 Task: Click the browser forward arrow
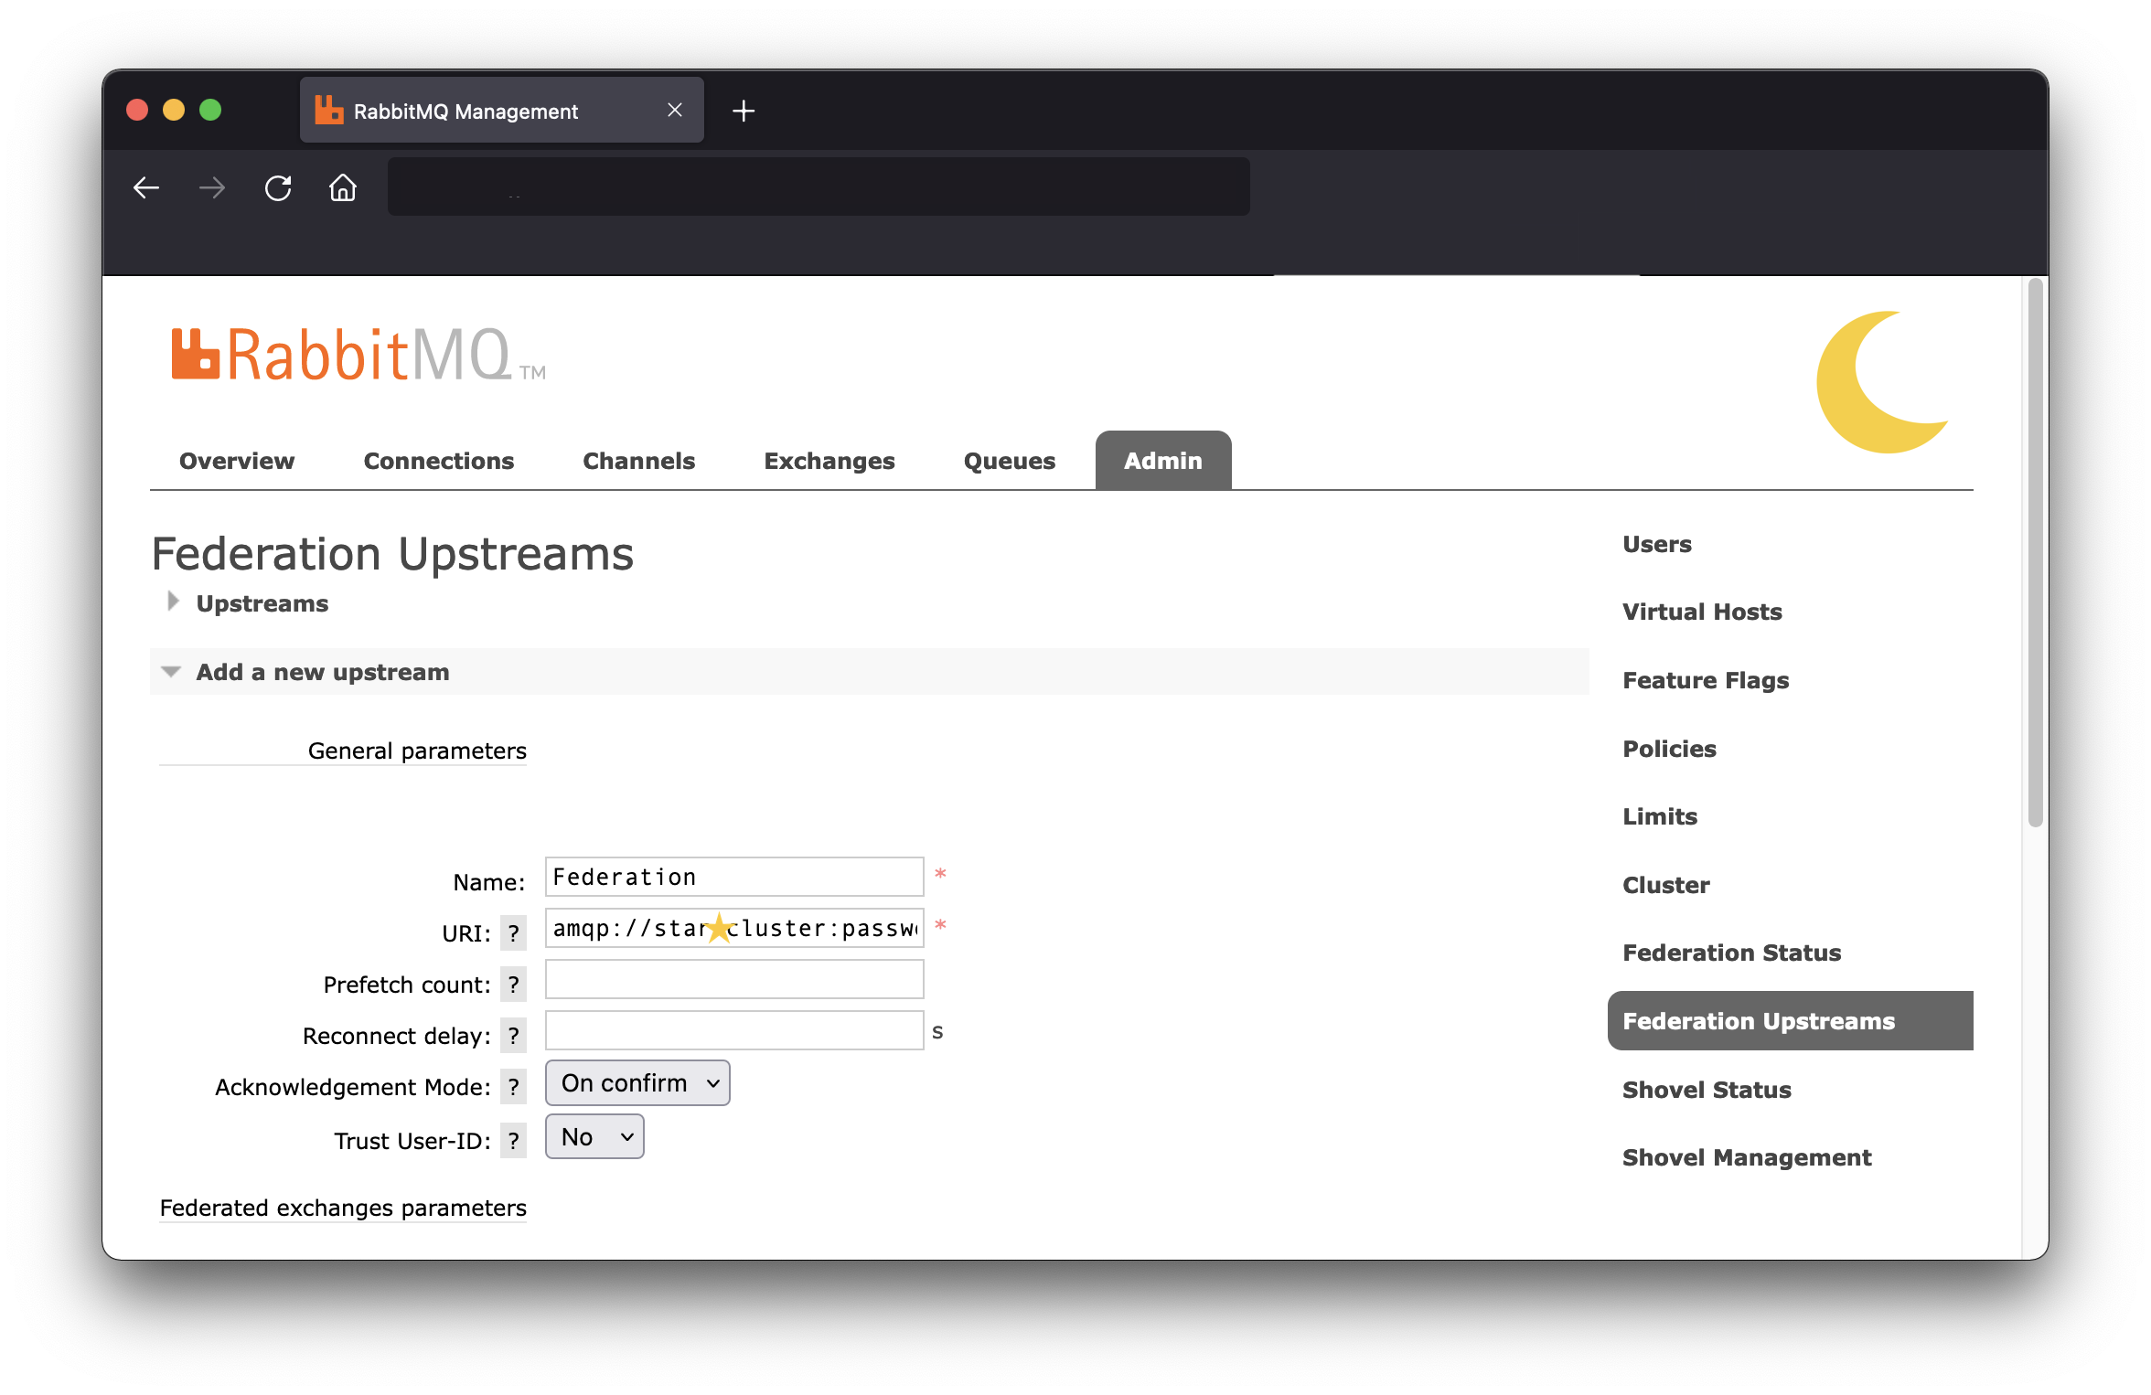[212, 188]
